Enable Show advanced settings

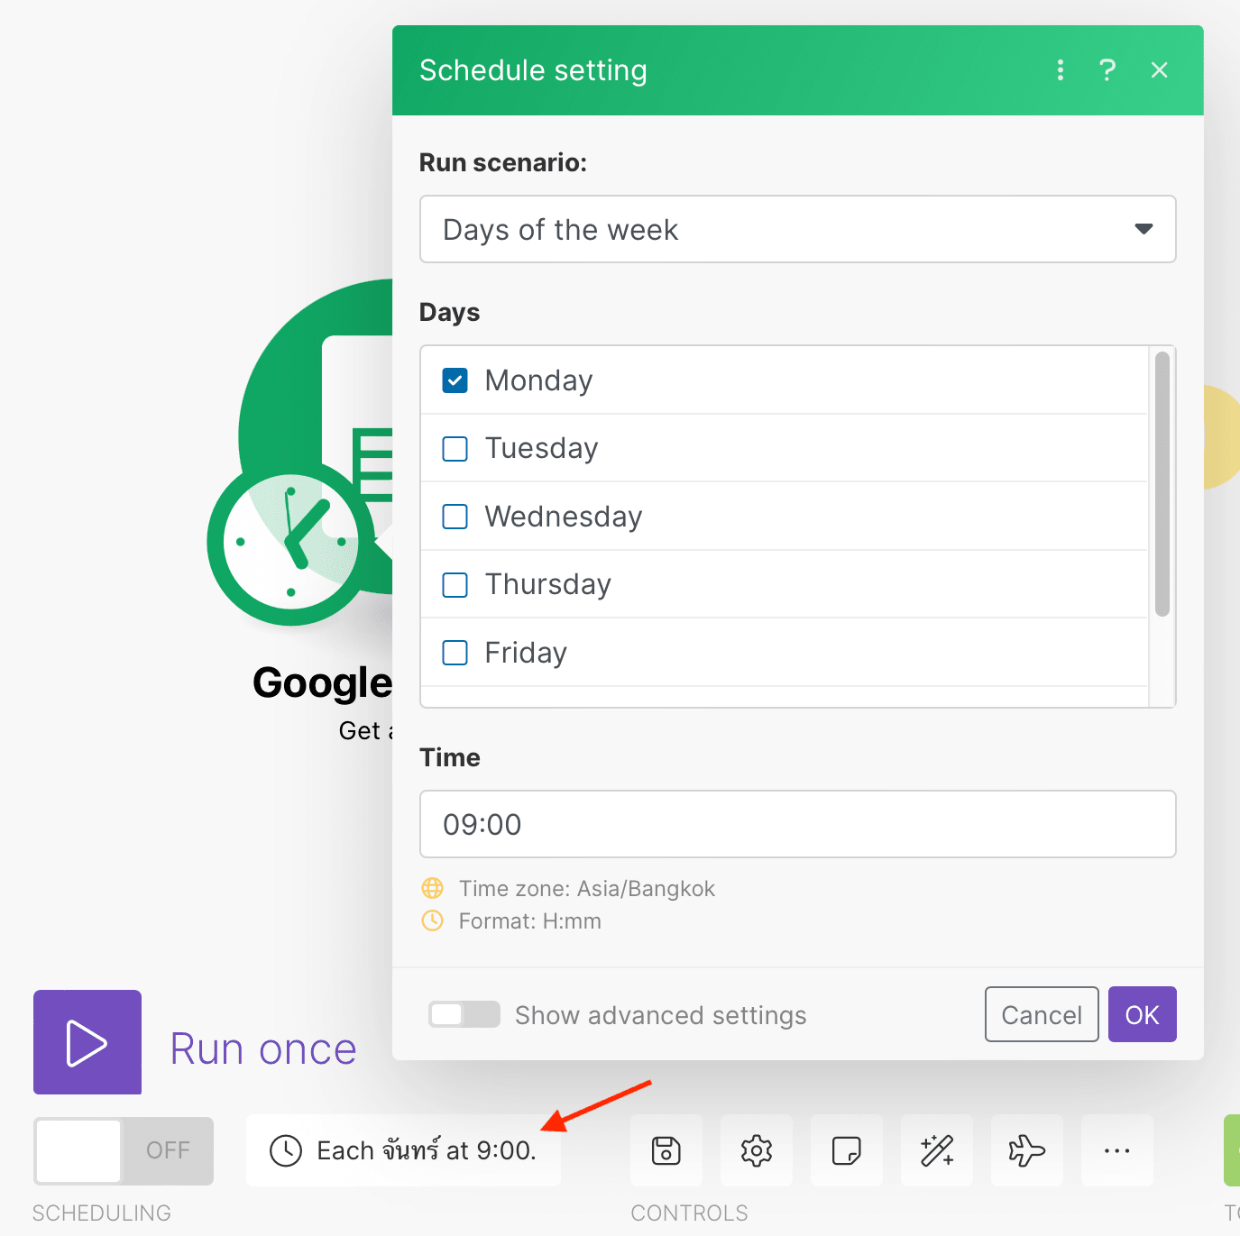(x=464, y=1014)
